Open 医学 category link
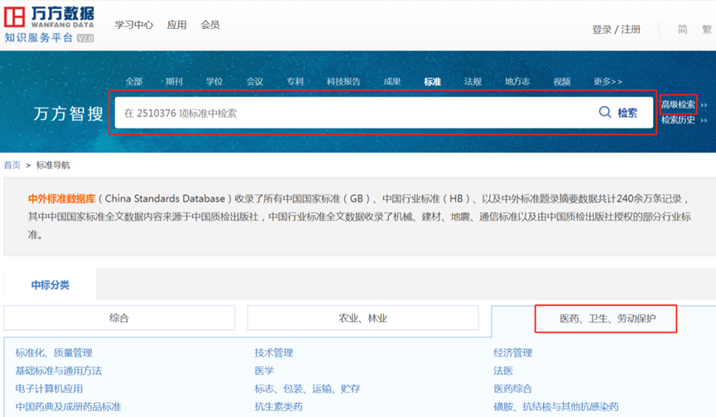 pyautogui.click(x=264, y=371)
